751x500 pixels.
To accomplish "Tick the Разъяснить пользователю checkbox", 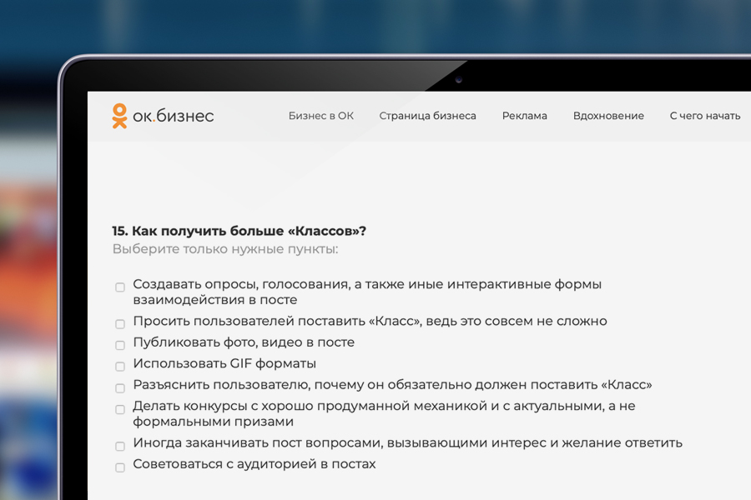I will pyautogui.click(x=120, y=388).
